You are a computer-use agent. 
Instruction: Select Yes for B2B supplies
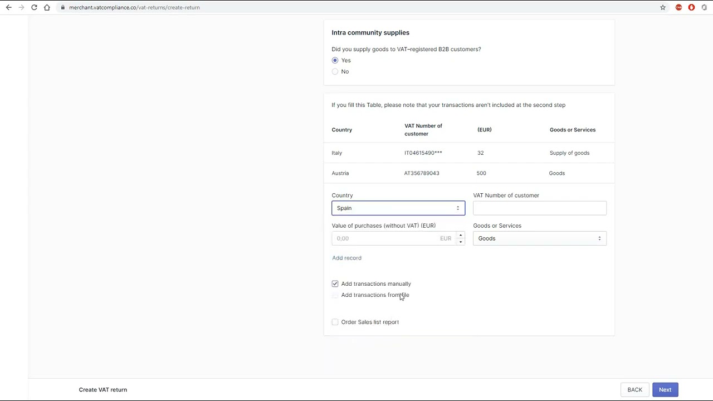pos(335,60)
